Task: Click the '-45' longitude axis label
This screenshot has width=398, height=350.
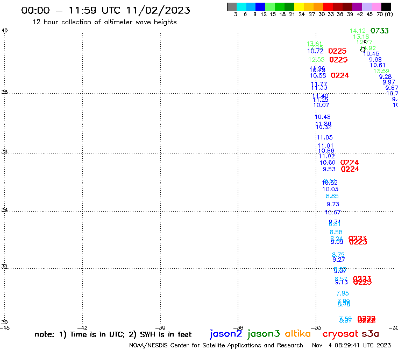Action: [5, 328]
